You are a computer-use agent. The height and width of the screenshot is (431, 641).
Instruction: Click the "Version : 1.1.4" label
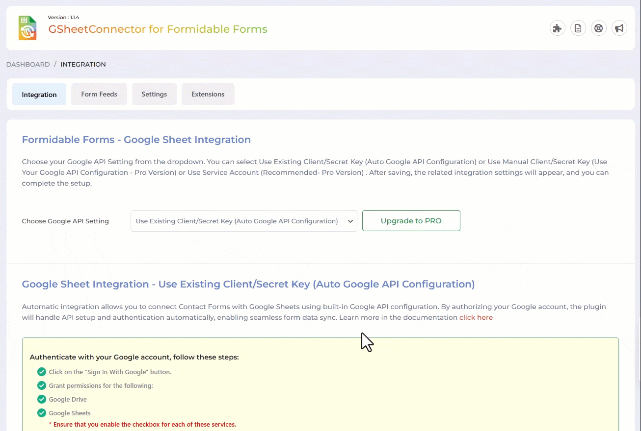[x=63, y=18]
